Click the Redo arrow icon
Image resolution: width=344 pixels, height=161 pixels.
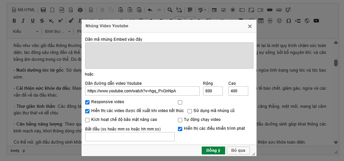point(159,10)
